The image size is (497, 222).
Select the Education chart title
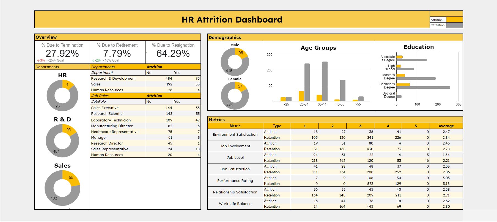pyautogui.click(x=419, y=47)
